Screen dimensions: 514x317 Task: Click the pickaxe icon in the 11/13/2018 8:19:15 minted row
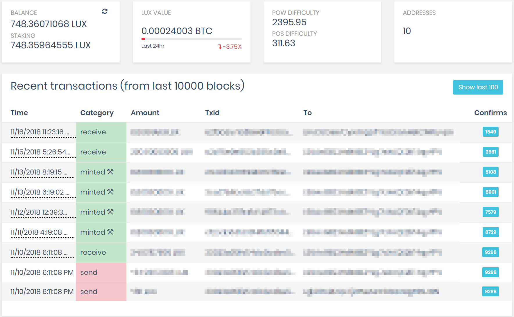coord(110,172)
